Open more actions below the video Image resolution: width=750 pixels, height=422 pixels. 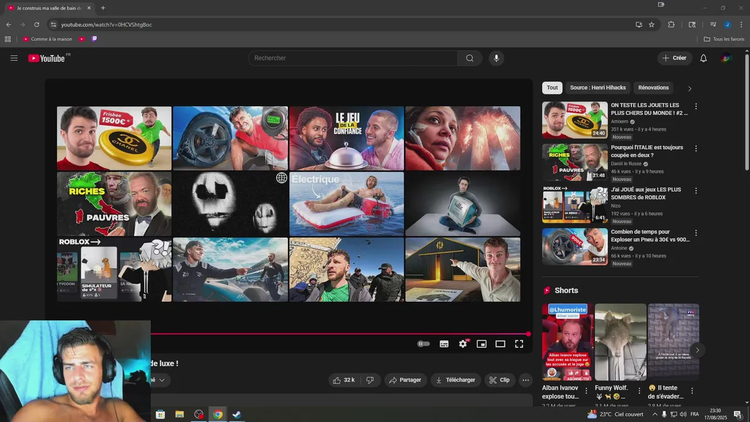click(526, 380)
